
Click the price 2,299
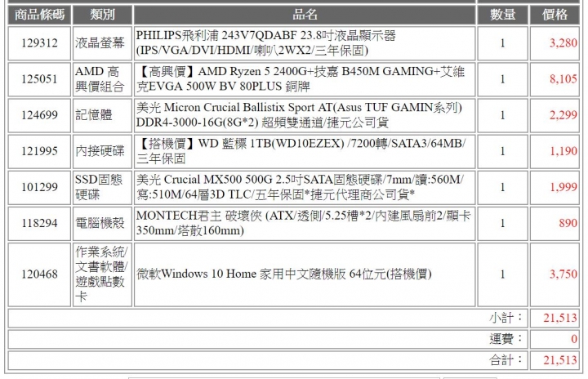pos(563,115)
